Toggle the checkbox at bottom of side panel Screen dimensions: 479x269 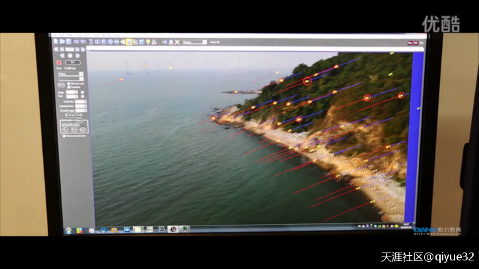pos(64,136)
